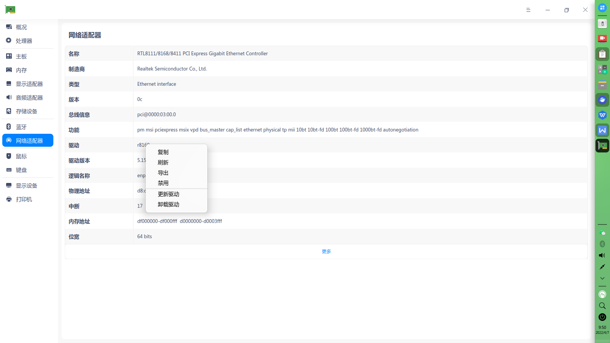The width and height of the screenshot is (610, 343).
Task: Open the volume control in the tray
Action: point(602,255)
